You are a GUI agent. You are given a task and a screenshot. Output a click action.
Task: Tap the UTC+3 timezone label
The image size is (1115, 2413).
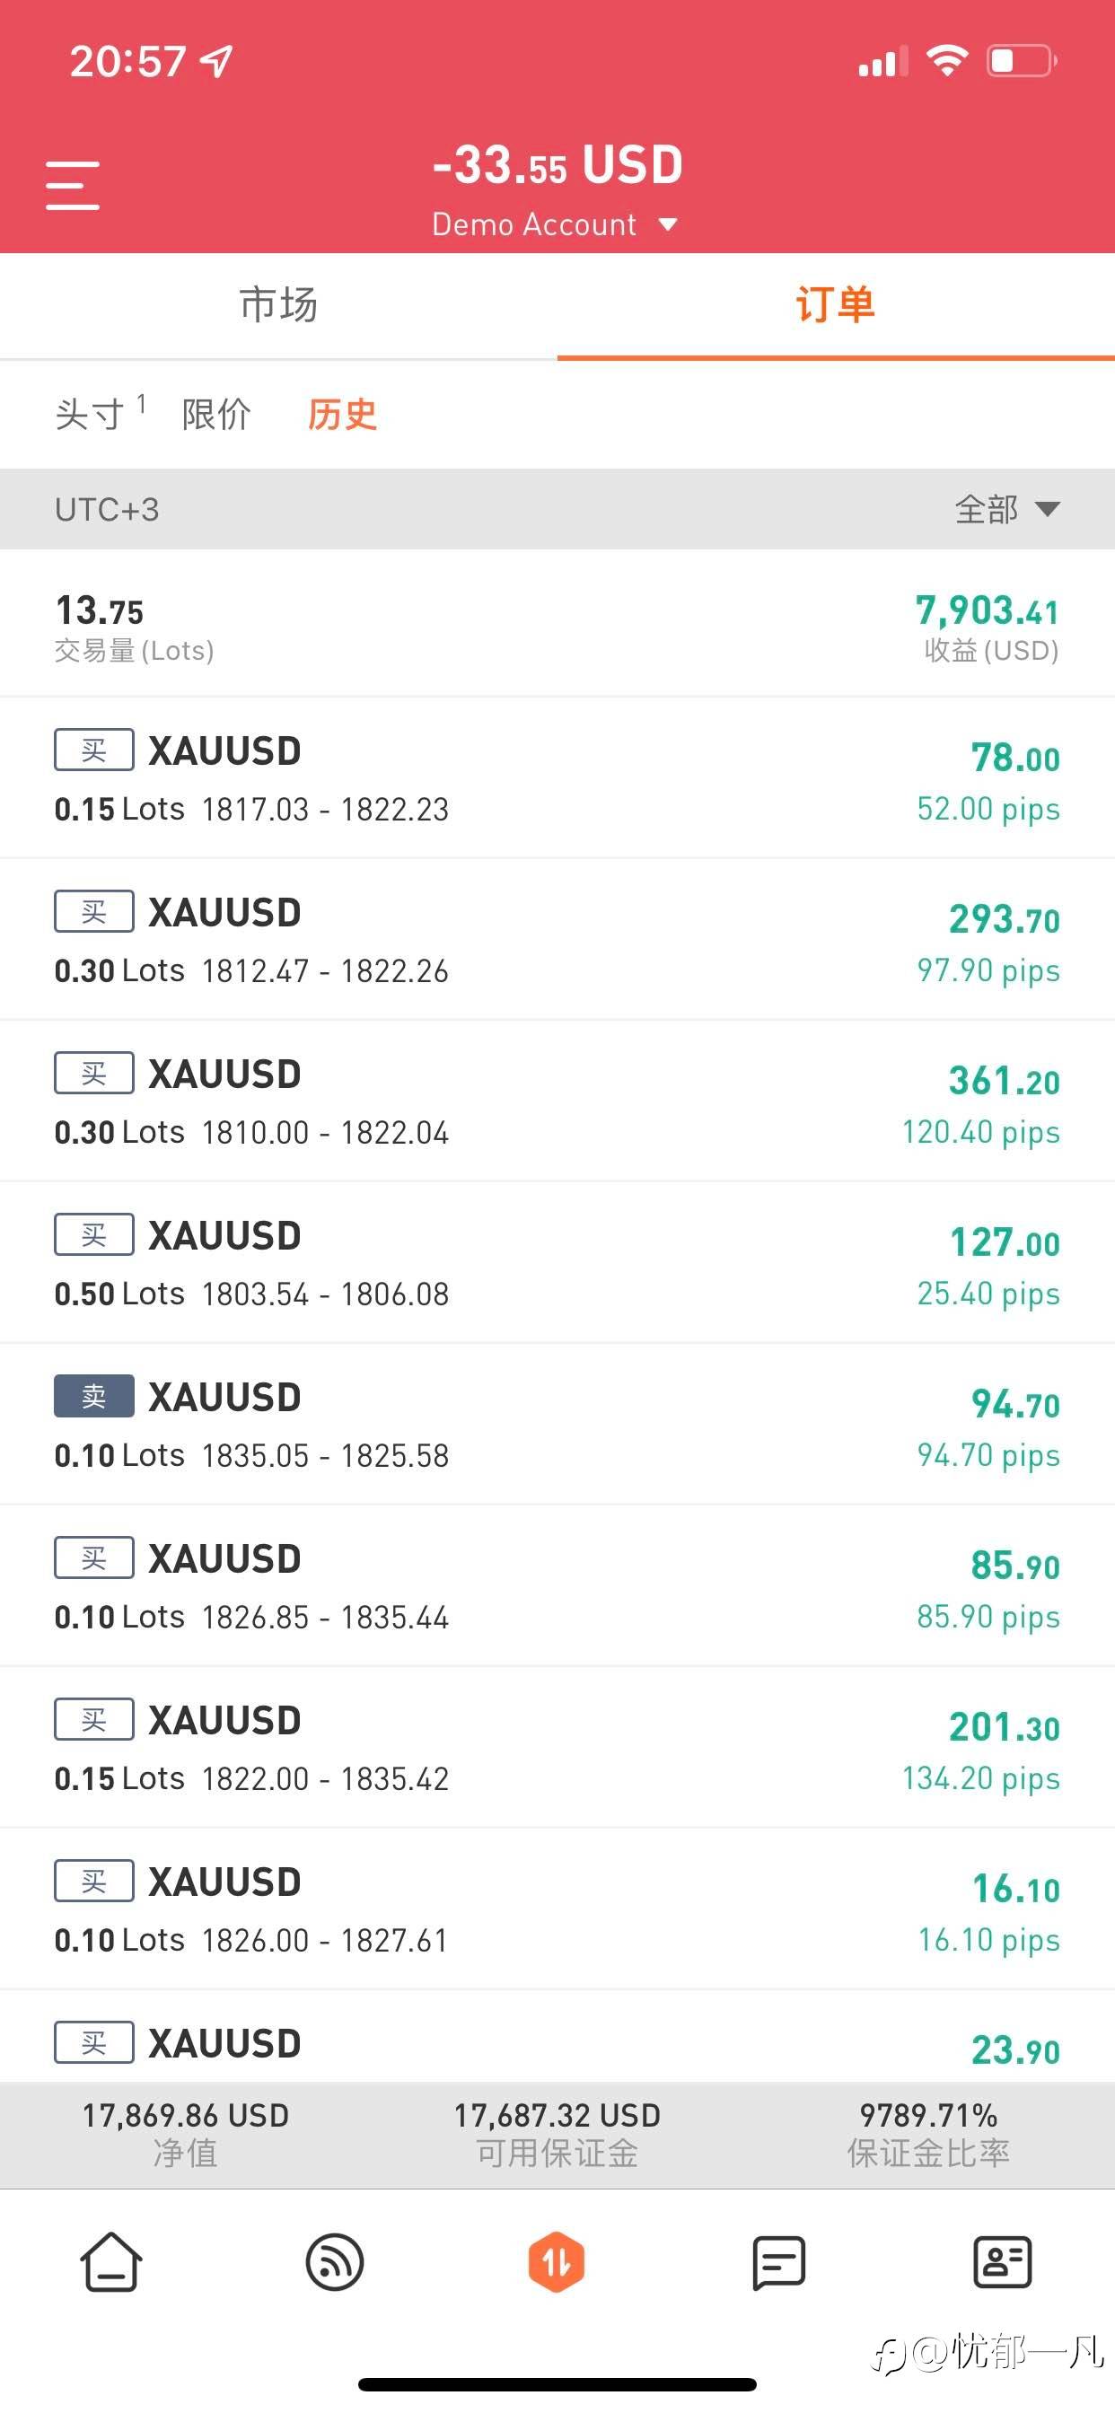[107, 510]
